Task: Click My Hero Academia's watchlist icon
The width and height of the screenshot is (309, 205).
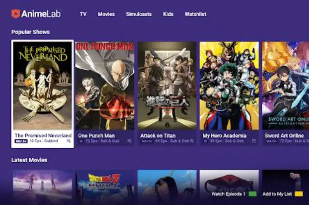Action: [x=254, y=141]
